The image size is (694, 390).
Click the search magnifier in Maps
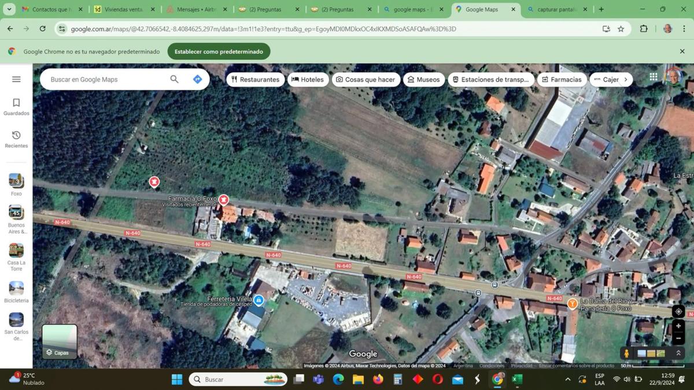[174, 79]
